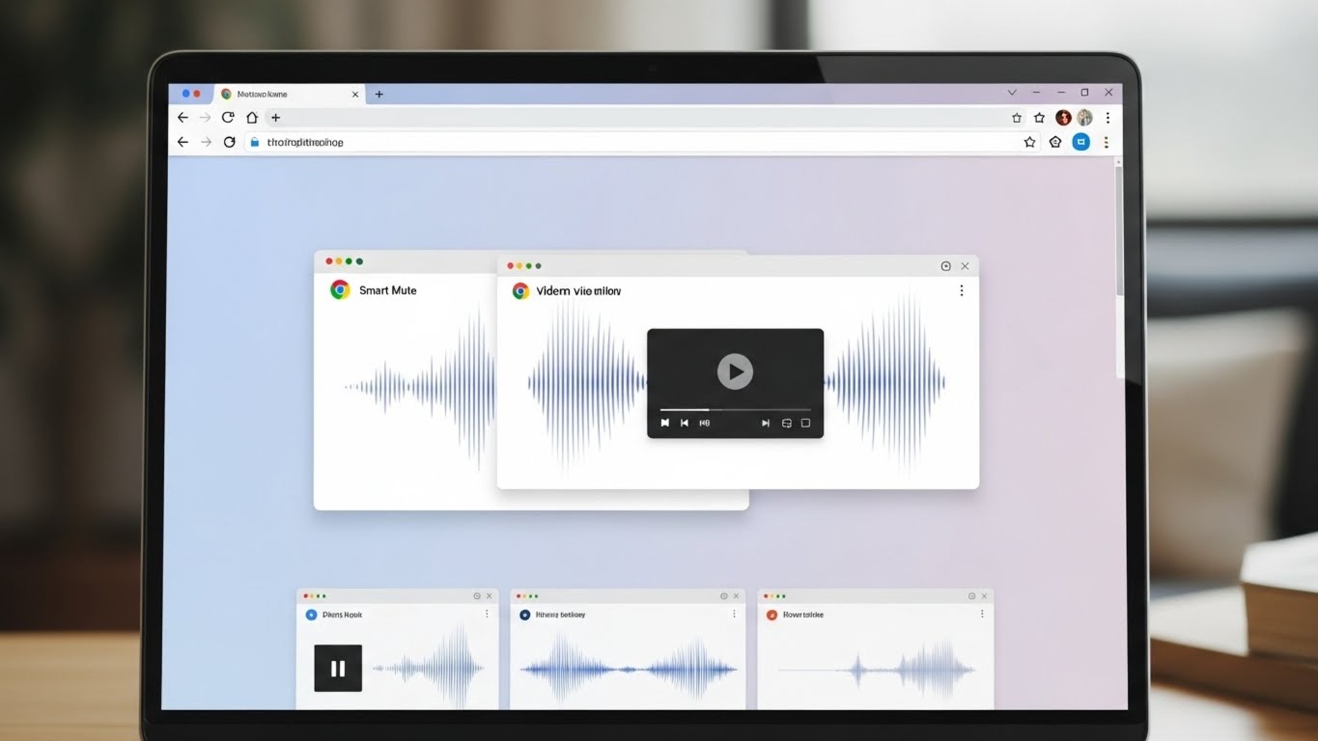Open three-dot menu on Rowertalde card

pyautogui.click(x=982, y=614)
